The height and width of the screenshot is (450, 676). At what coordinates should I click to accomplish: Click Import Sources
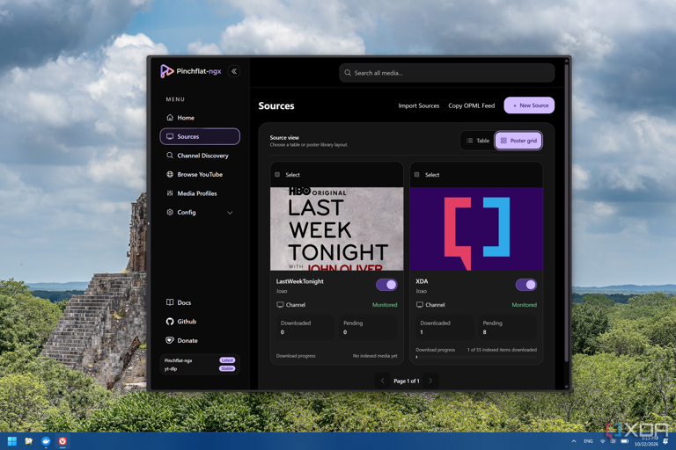[419, 105]
